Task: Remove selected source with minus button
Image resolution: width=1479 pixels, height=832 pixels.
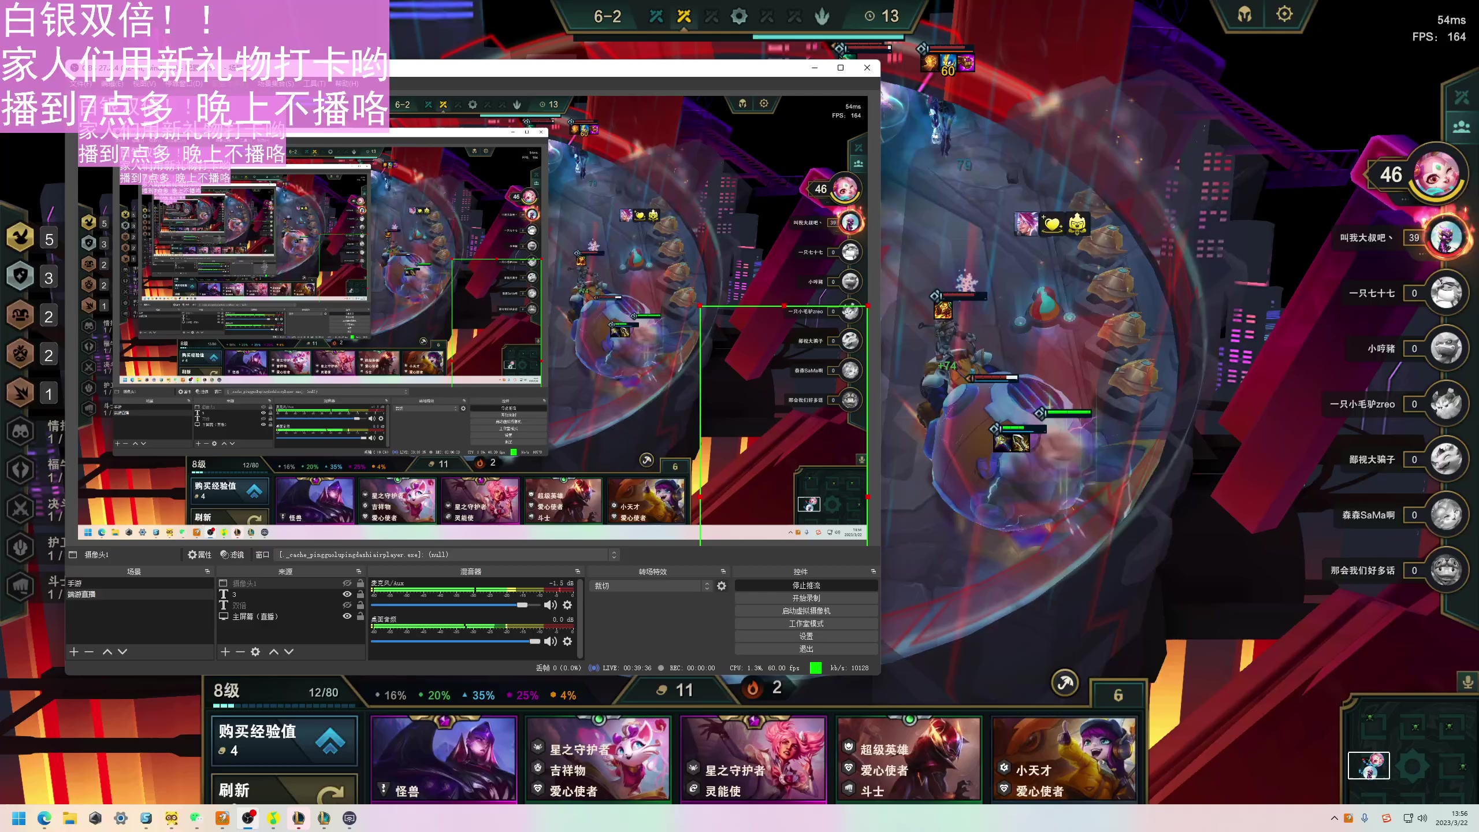Action: click(240, 652)
